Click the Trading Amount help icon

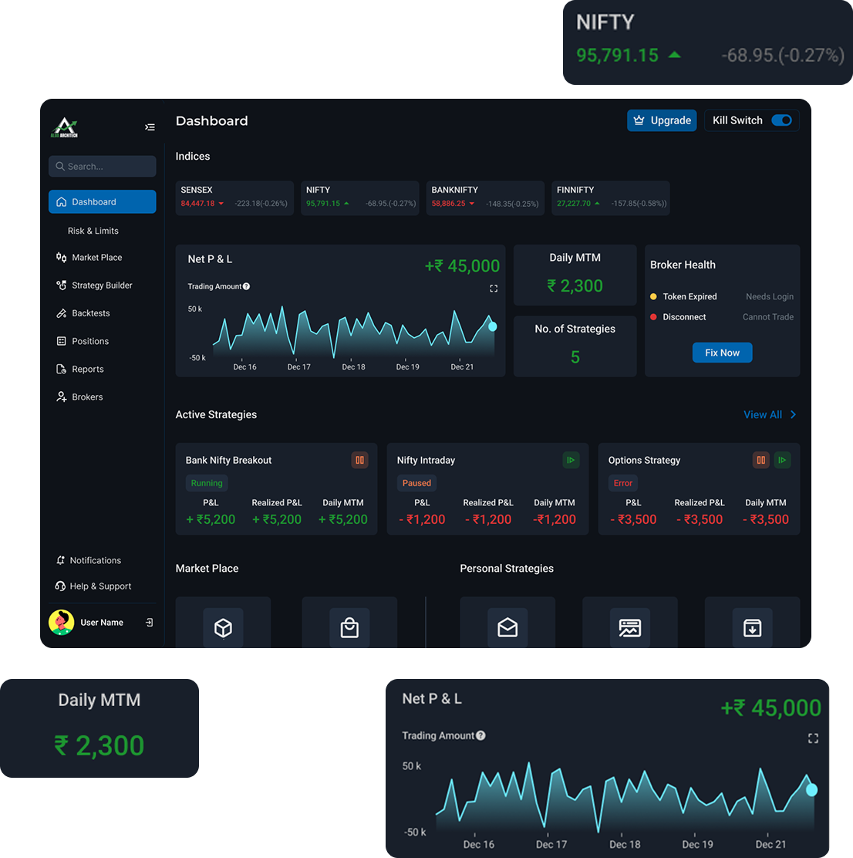coord(247,286)
